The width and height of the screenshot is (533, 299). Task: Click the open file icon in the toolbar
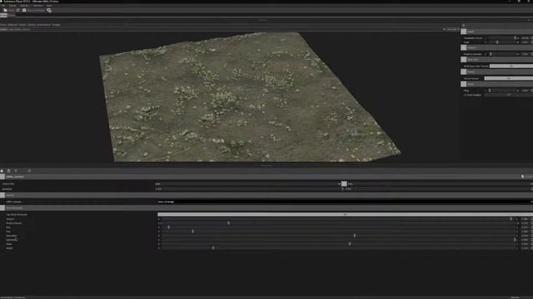tap(5, 11)
